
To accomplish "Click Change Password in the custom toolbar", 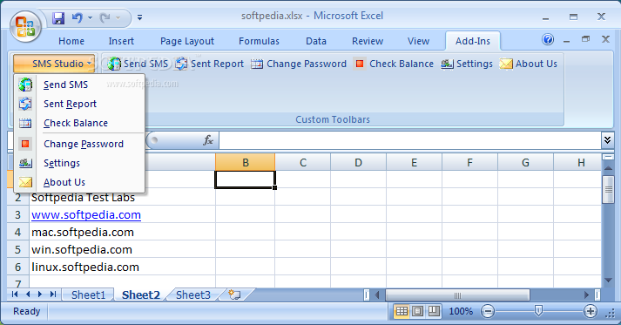I will [299, 64].
